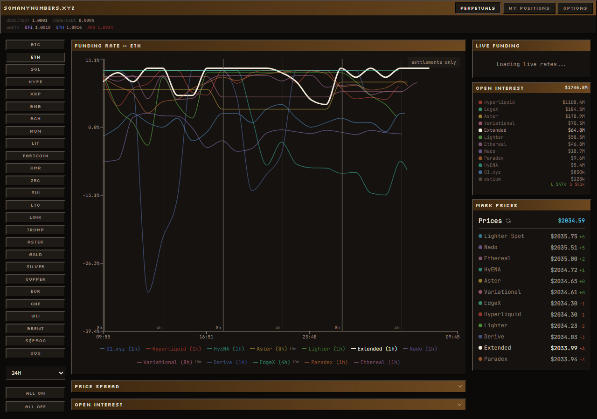The width and height of the screenshot is (597, 419).
Task: Click the refresh icon beside Prices
Action: coord(508,221)
